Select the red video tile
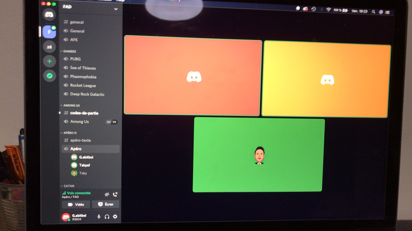Image resolution: width=412 pixels, height=231 pixels. click(x=193, y=76)
